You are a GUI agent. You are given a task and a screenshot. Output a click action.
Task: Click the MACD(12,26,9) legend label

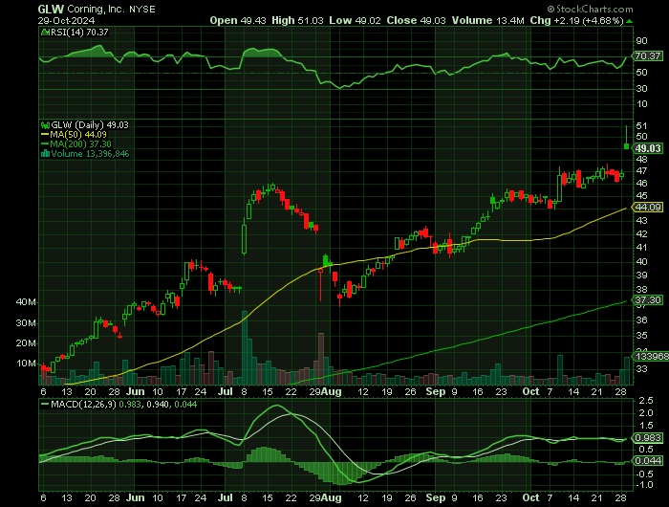point(84,404)
